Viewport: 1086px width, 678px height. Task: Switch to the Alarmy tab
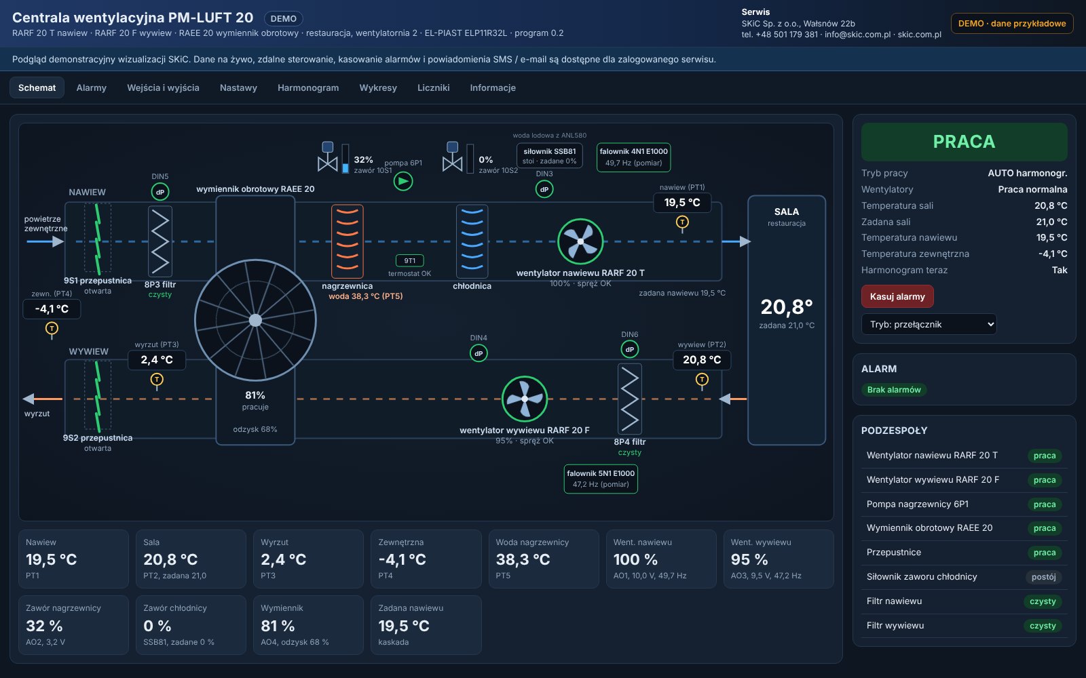click(x=92, y=87)
